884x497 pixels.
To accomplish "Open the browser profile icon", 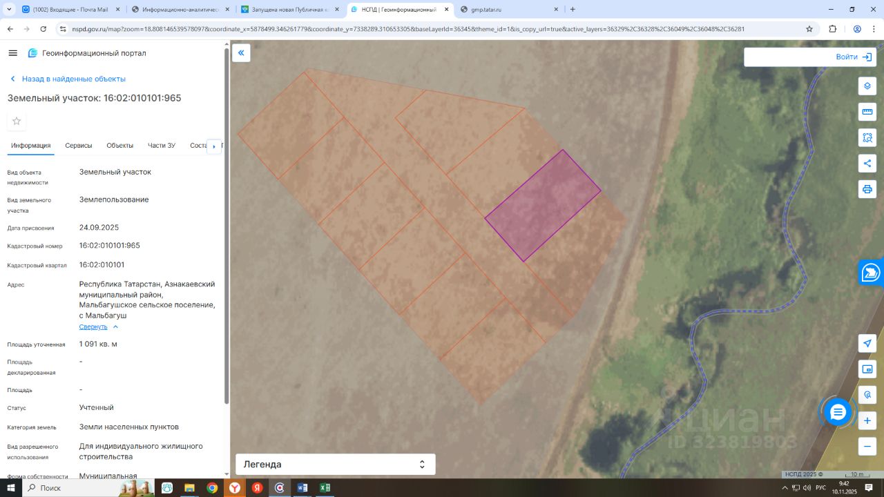I will (x=857, y=29).
